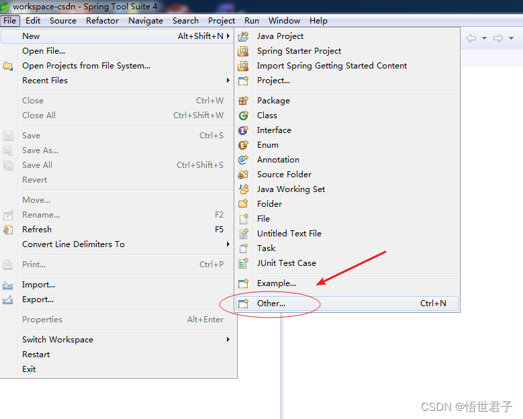Select Import Spring Getting Started Content
The height and width of the screenshot is (419, 523).
click(347, 66)
